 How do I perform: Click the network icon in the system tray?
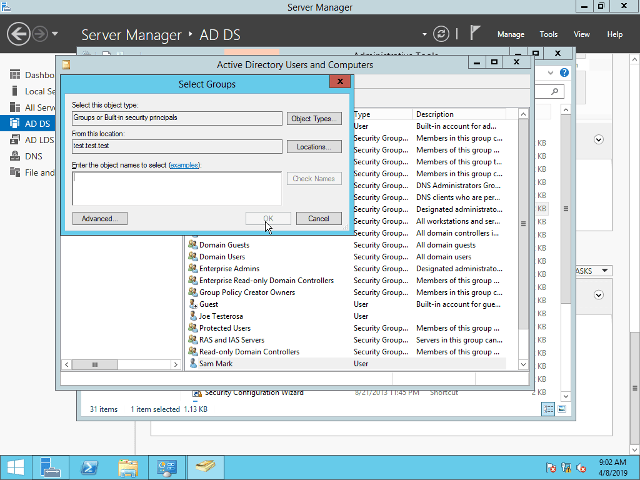click(x=566, y=467)
